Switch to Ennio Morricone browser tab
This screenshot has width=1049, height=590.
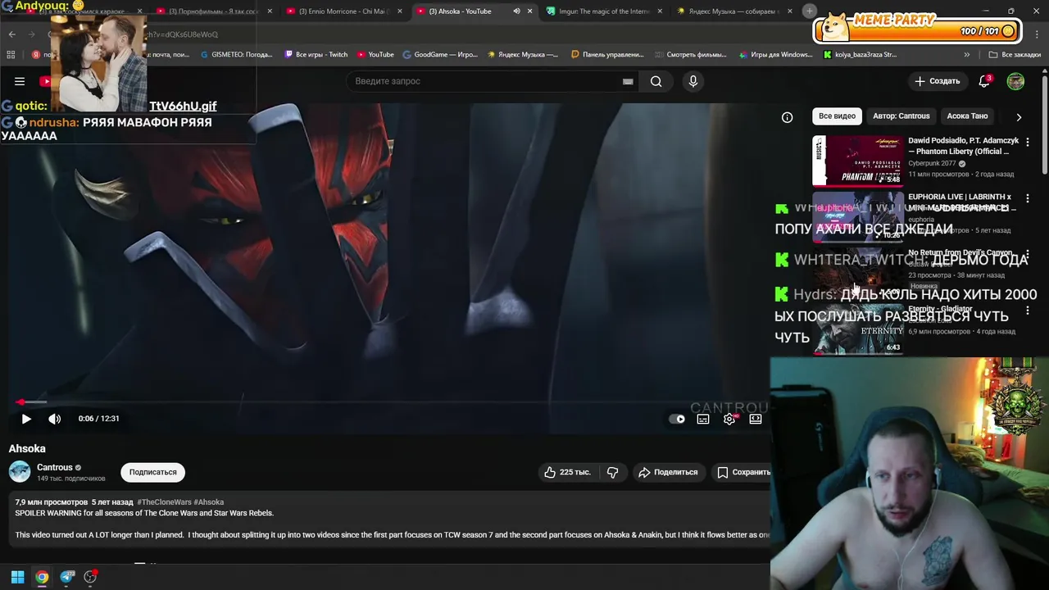[343, 11]
